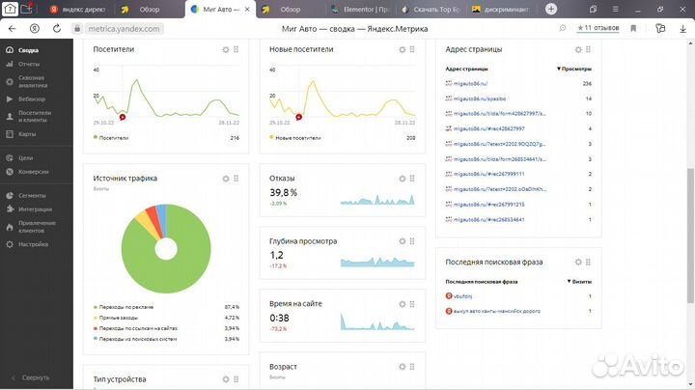Open the migauto86.ru/spasibo page link
Image resolution: width=695 pixels, height=390 pixels.
480,98
